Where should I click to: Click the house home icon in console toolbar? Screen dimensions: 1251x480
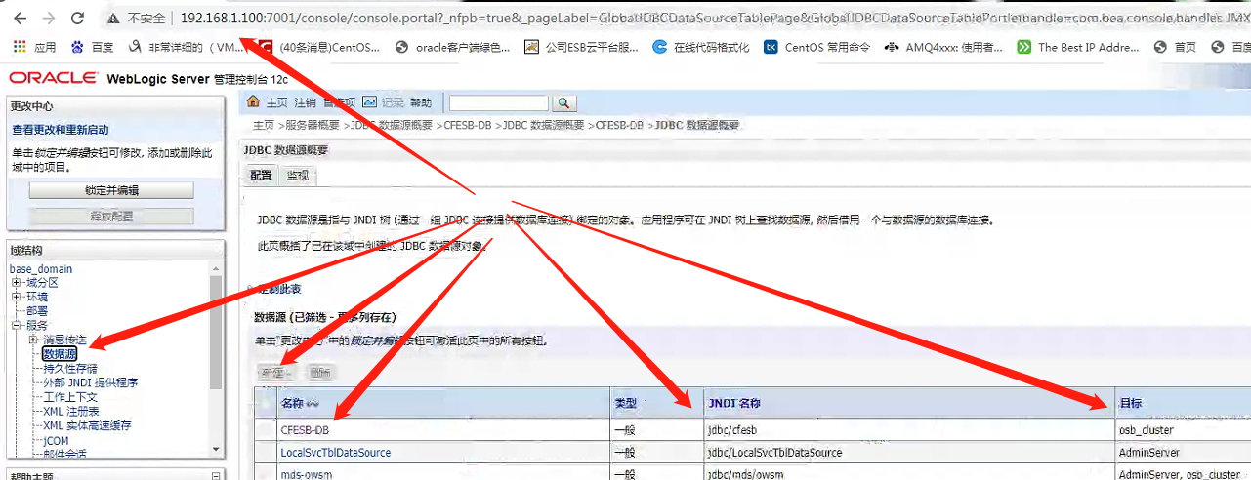click(253, 101)
